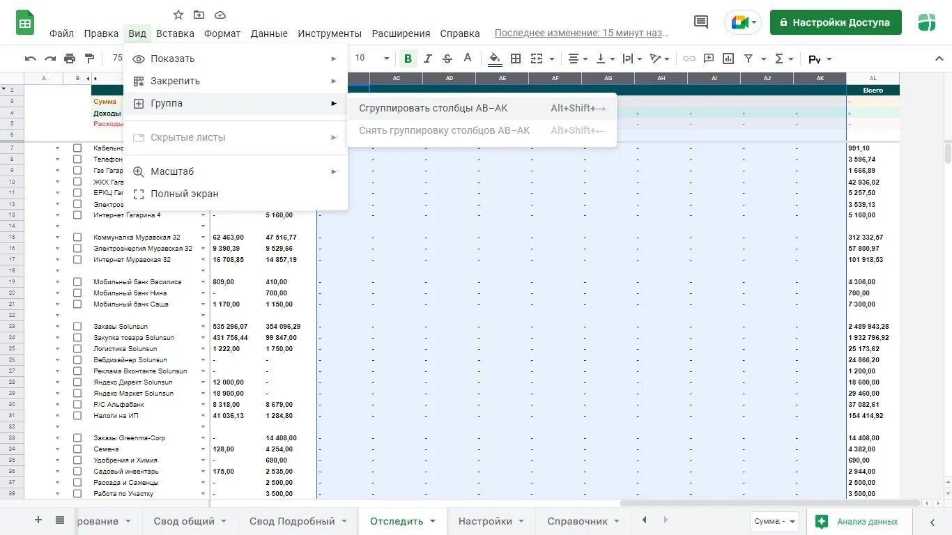
Task: Tick the Интернет Гагарина 4 checkbox
Action: tap(77, 215)
